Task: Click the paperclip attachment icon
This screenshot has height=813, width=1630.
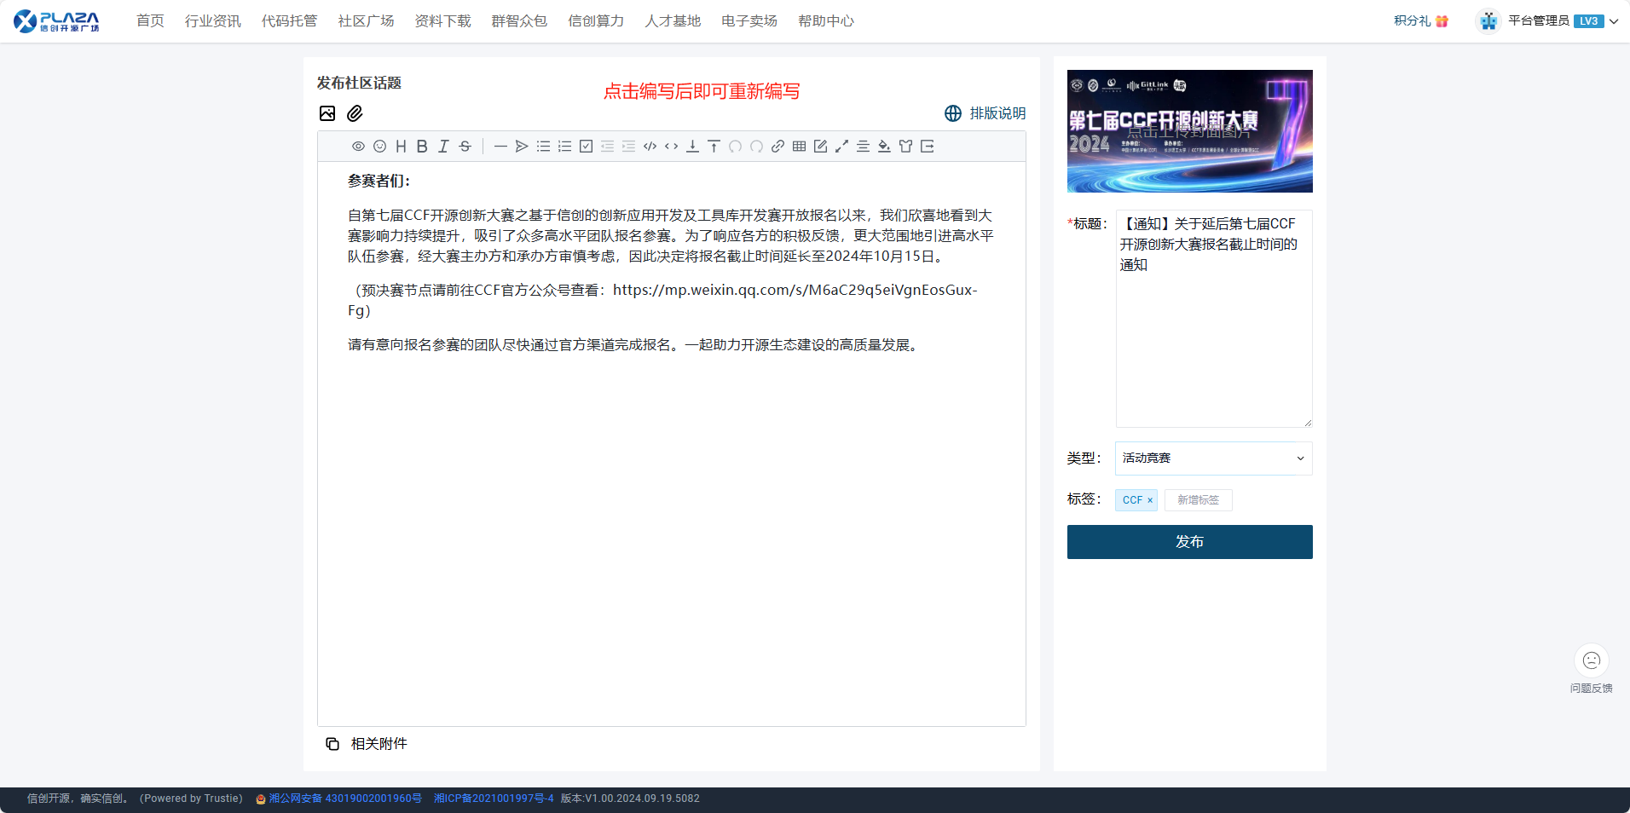Action: click(355, 113)
